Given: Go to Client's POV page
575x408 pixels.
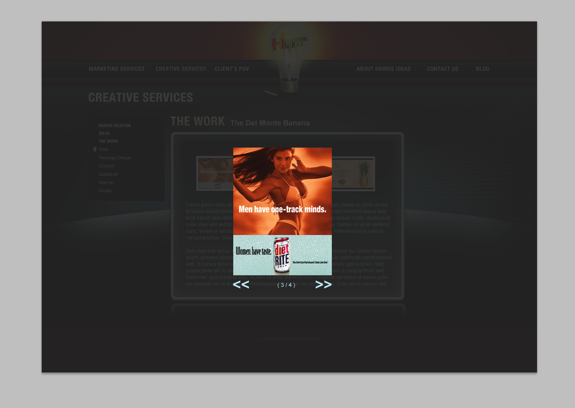Looking at the screenshot, I should point(232,69).
